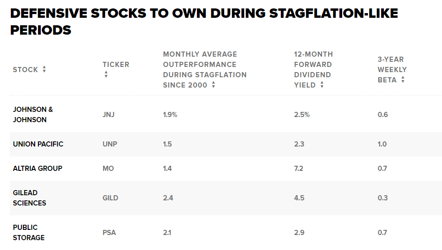
Task: Click the Monthly Average Outperformance header text
Action: [x=204, y=69]
